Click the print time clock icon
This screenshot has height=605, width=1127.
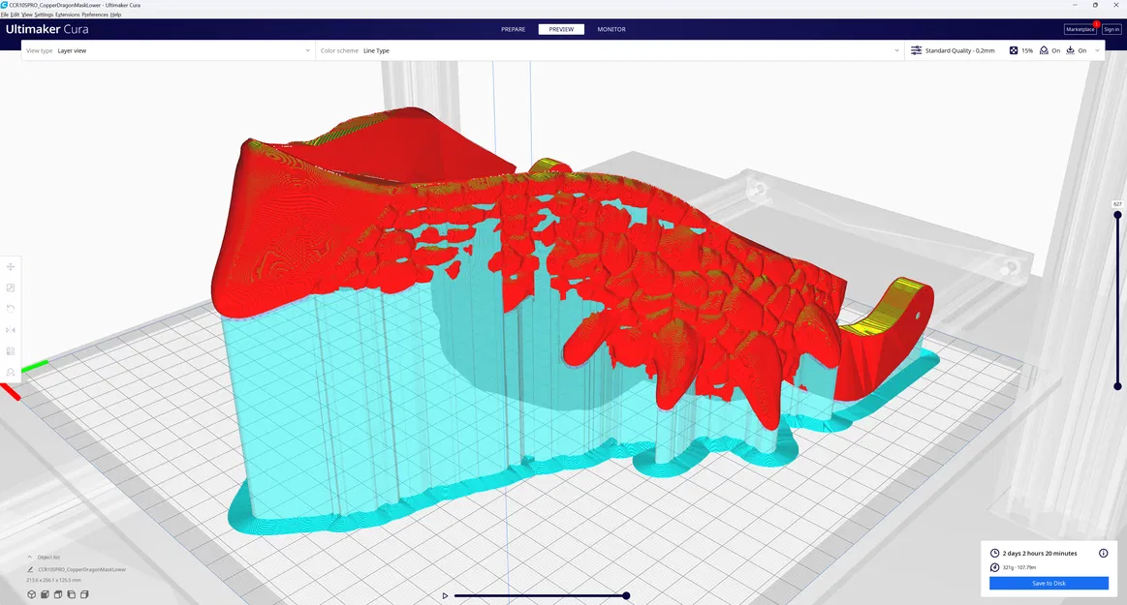coord(995,554)
